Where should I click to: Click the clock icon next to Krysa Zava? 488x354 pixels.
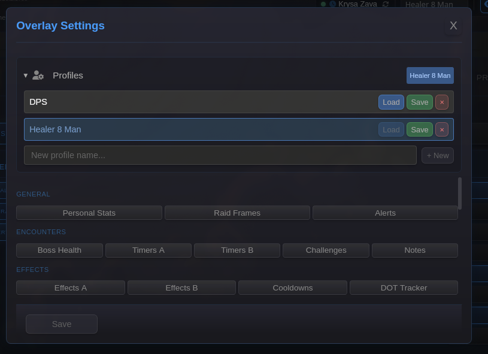point(334,4)
